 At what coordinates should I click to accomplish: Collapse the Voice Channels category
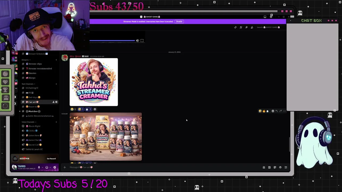point(29,122)
